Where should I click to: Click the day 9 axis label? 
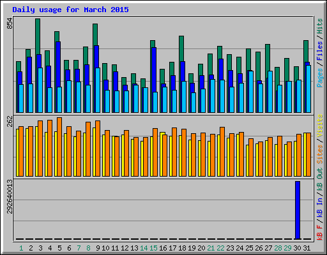(98, 248)
